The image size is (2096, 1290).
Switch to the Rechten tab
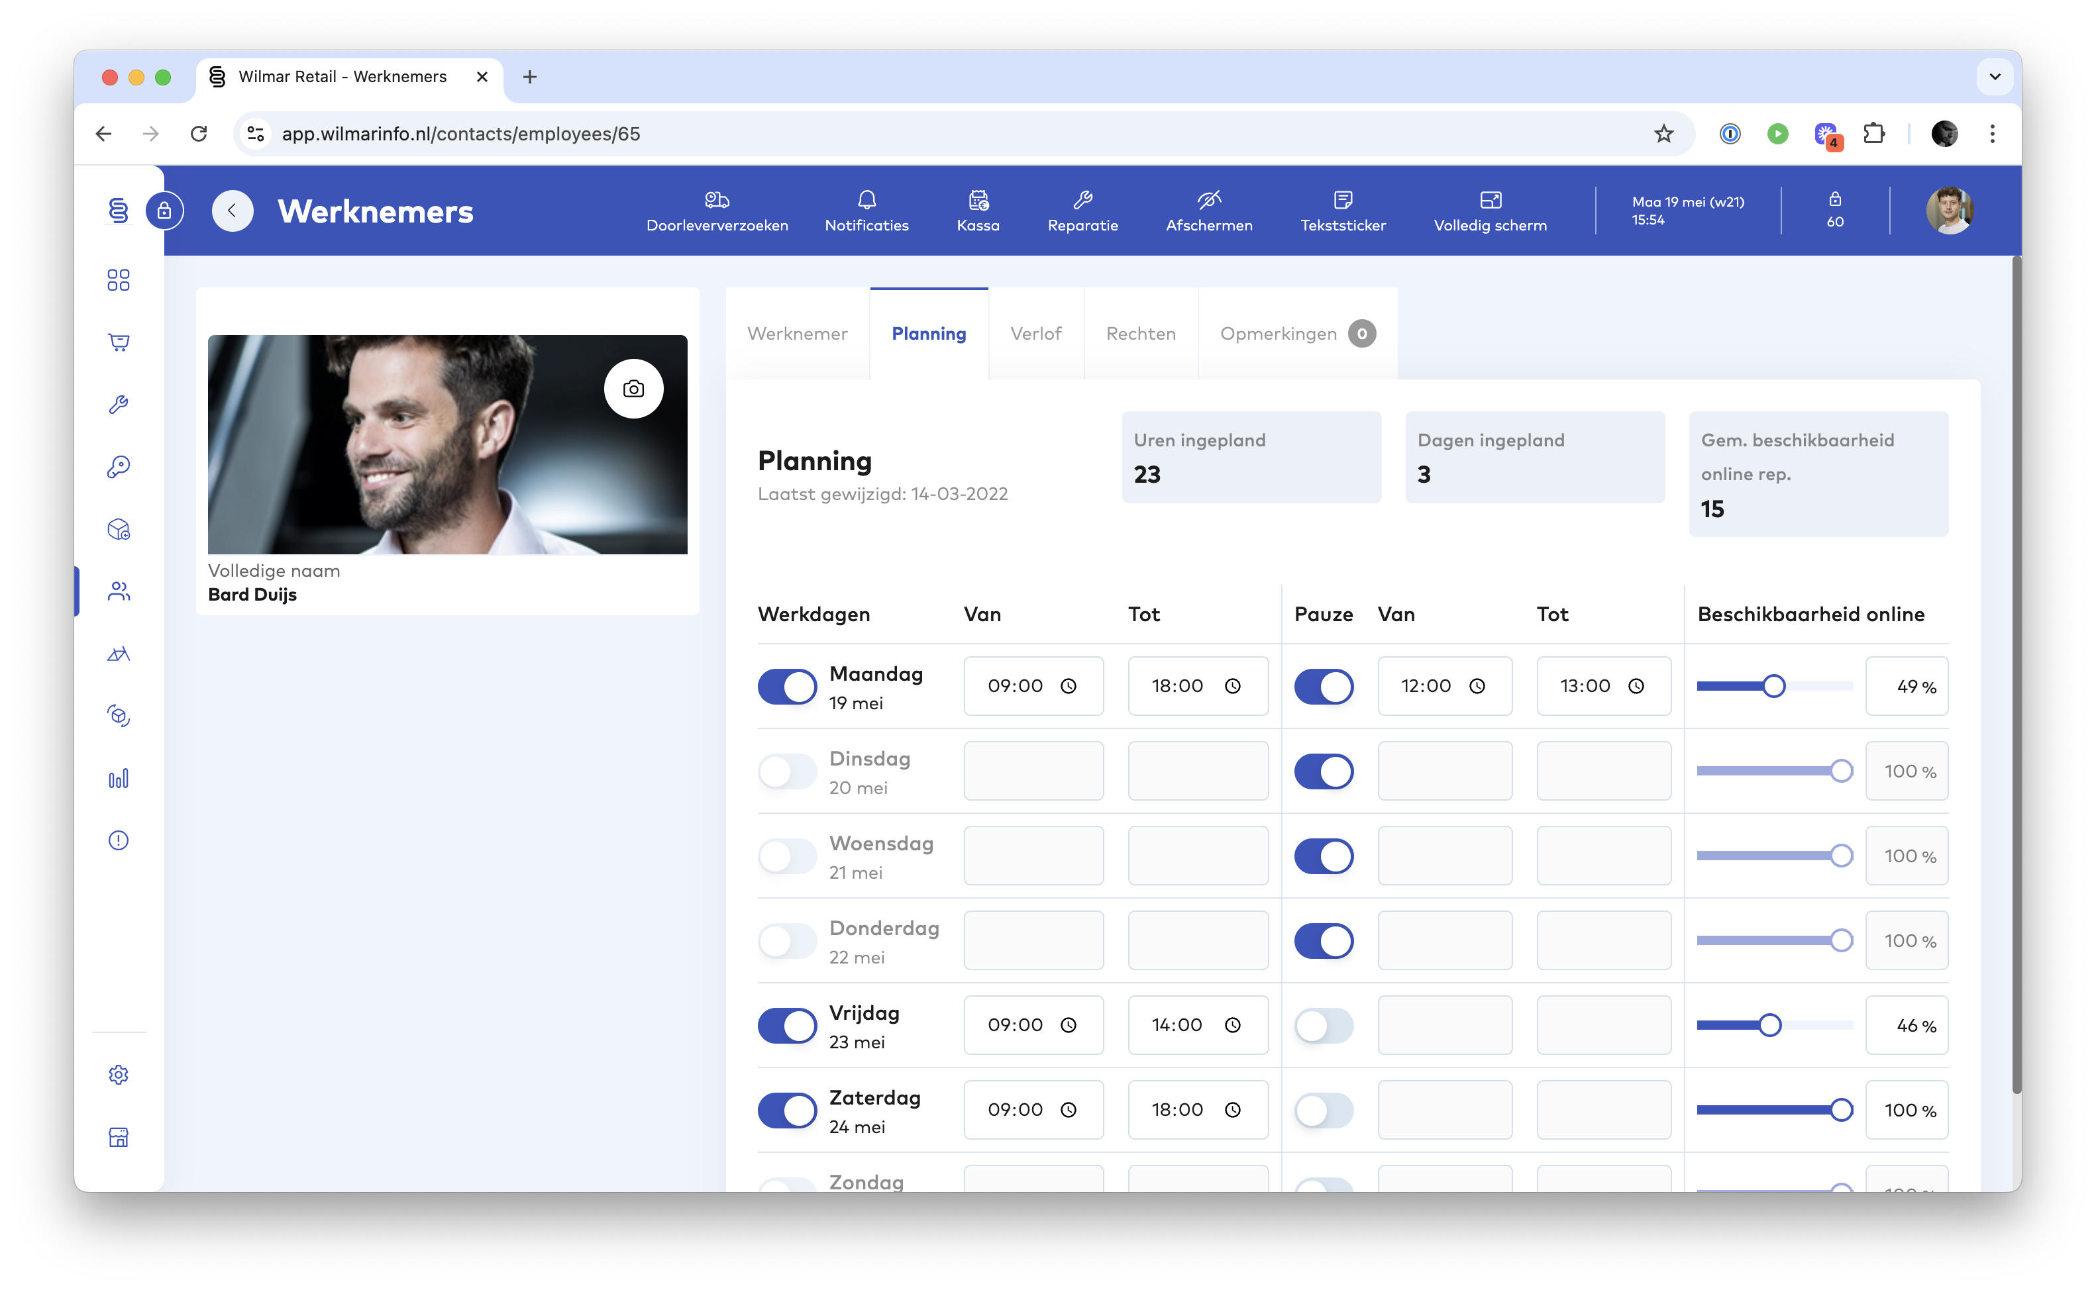(x=1140, y=334)
